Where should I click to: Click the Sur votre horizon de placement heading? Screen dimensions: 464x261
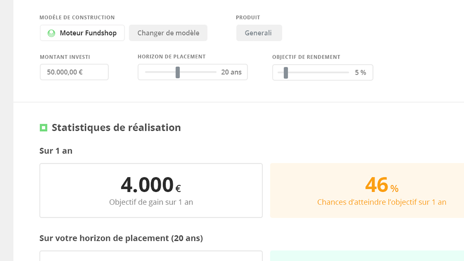[x=121, y=238]
